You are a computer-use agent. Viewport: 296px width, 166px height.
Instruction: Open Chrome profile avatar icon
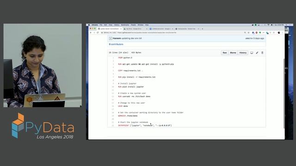click(x=279, y=33)
